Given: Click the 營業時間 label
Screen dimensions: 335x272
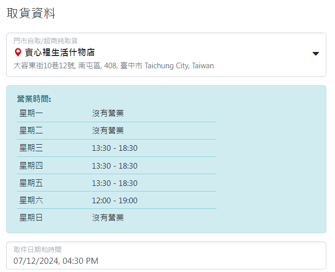Looking at the screenshot, I should [34, 99].
